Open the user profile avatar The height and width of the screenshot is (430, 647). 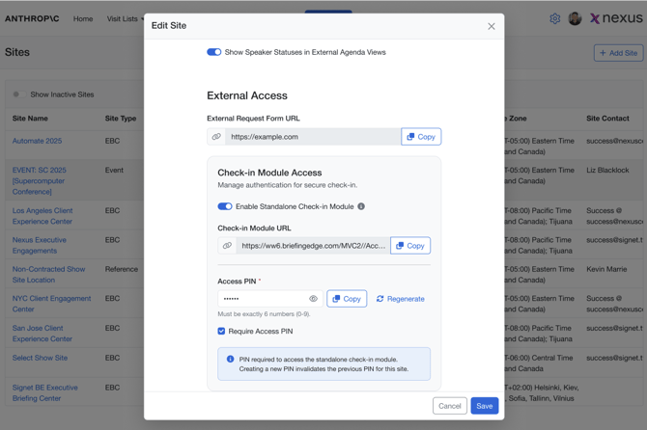coord(575,18)
